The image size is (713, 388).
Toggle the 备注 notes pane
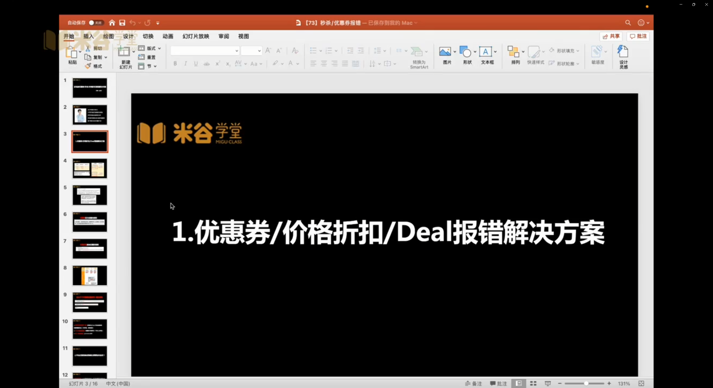473,384
